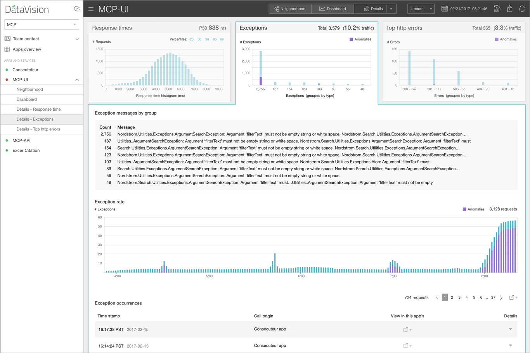Image resolution: width=530 pixels, height=353 pixels.
Task: Click export icon beside pagination
Action: [512, 297]
